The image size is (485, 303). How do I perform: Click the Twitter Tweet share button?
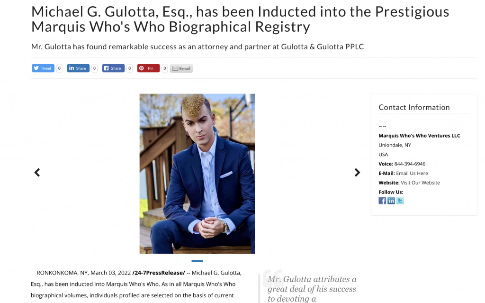(x=43, y=68)
